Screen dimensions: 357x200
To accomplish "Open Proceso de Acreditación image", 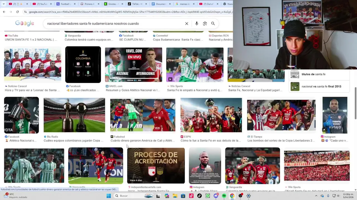I will click(156, 166).
